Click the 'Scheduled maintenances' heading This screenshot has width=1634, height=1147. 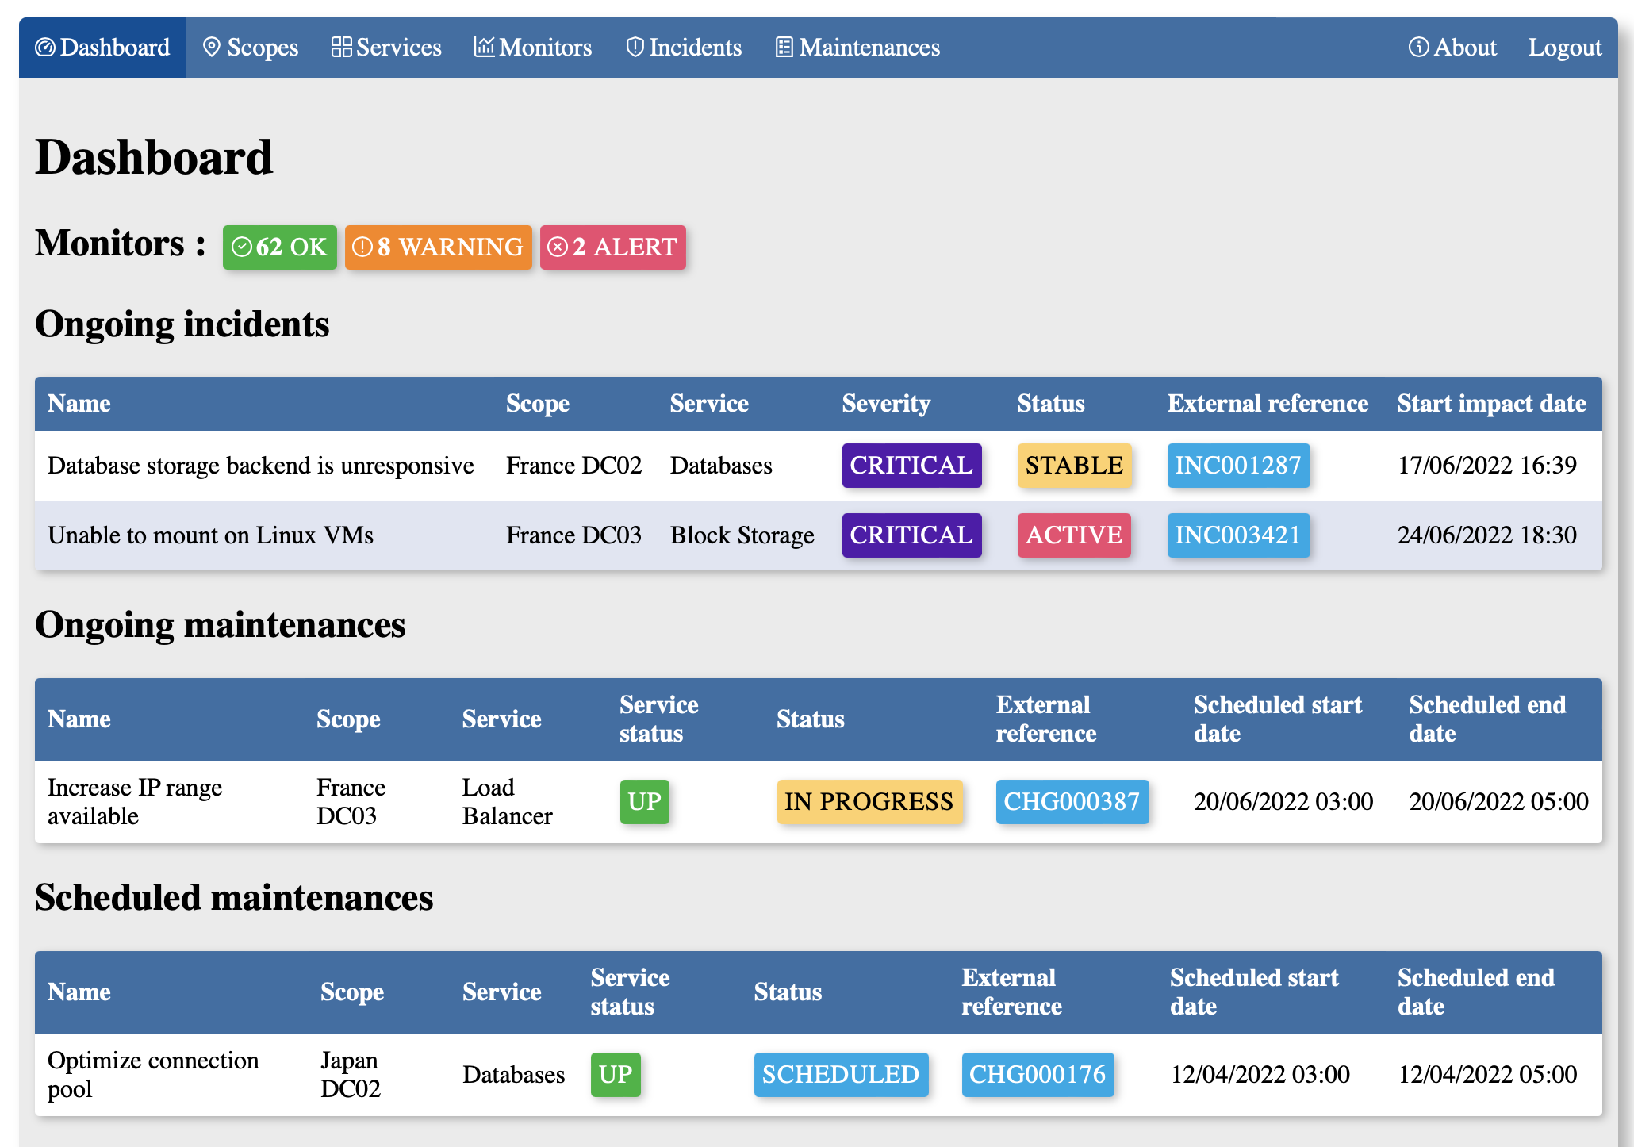tap(234, 898)
